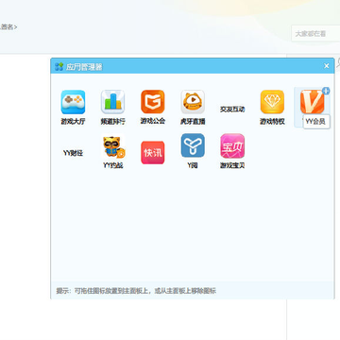The width and height of the screenshot is (340, 340).
Task: Click the 游戏大厅 label text
Action: (73, 122)
